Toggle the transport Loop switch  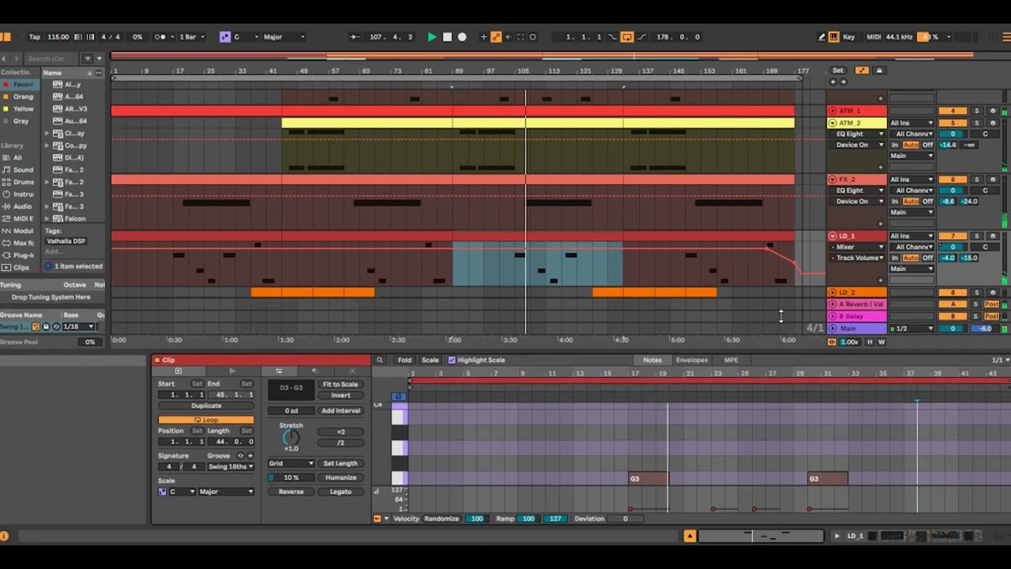626,36
